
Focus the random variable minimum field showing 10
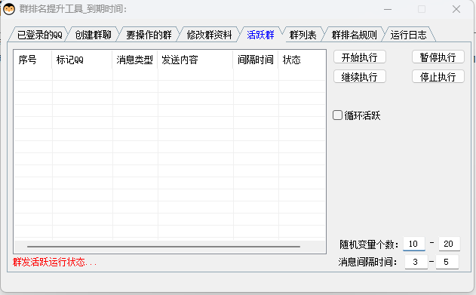tap(414, 244)
